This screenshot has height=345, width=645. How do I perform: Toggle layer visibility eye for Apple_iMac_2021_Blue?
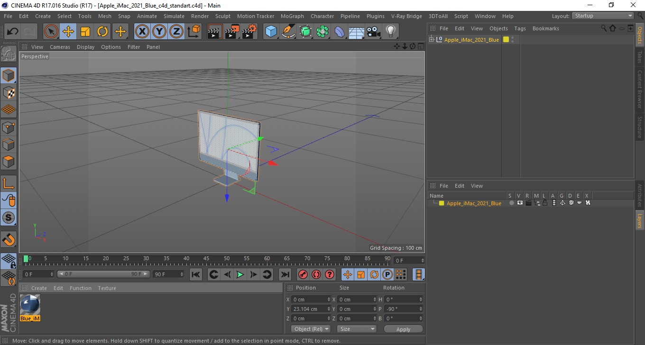520,203
